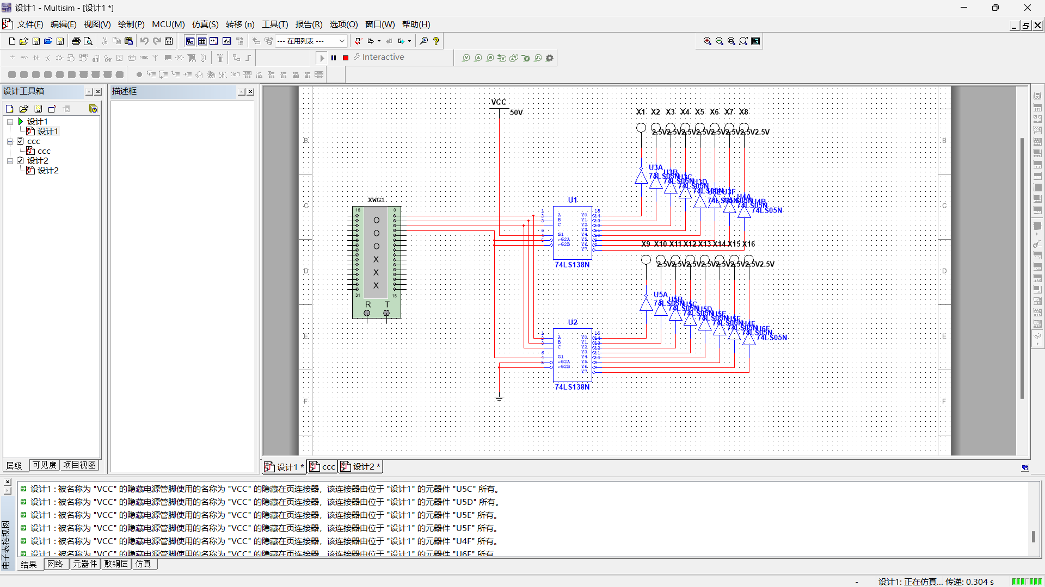Create new design in Design Toolbox panel
Image resolution: width=1045 pixels, height=587 pixels.
point(10,109)
